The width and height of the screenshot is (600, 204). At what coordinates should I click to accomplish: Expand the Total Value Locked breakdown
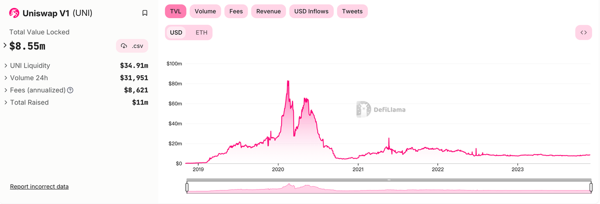[5, 46]
